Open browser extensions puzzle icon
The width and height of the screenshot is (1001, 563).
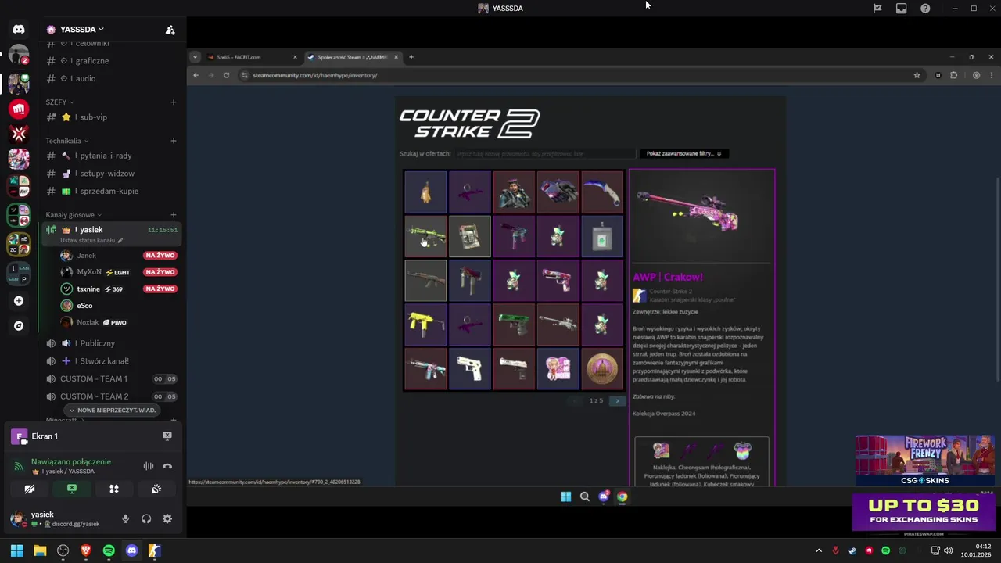[953, 75]
